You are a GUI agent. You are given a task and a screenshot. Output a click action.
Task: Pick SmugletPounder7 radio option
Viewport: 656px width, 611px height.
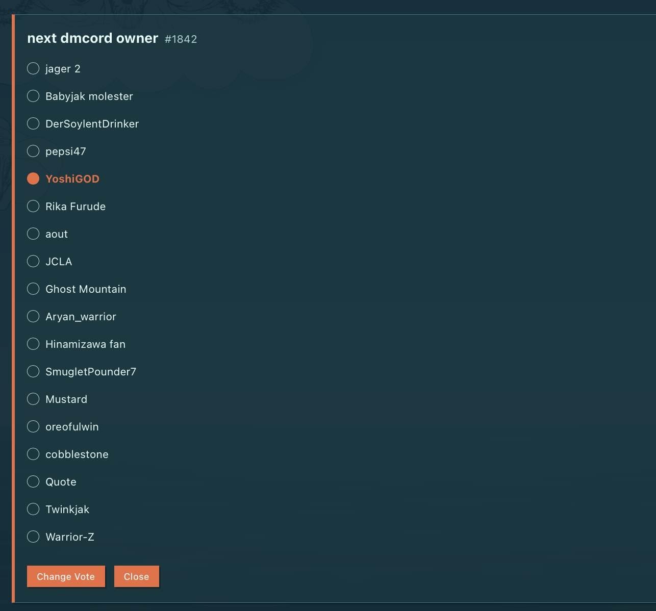tap(33, 371)
